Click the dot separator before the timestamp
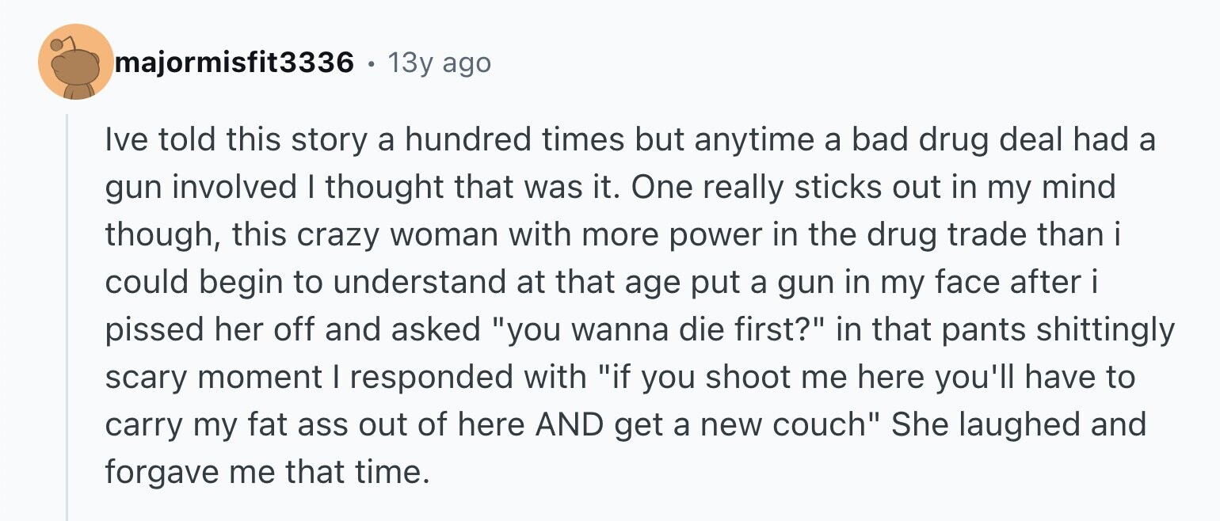The height and width of the screenshot is (521, 1220). tap(370, 63)
